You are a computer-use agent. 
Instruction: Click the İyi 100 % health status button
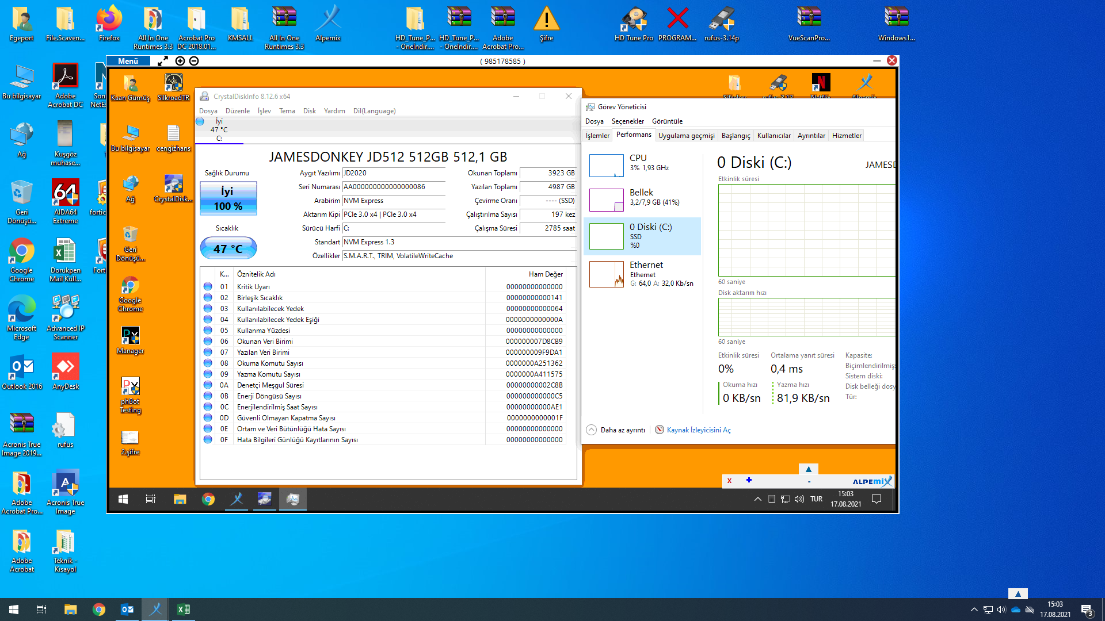[x=228, y=198]
